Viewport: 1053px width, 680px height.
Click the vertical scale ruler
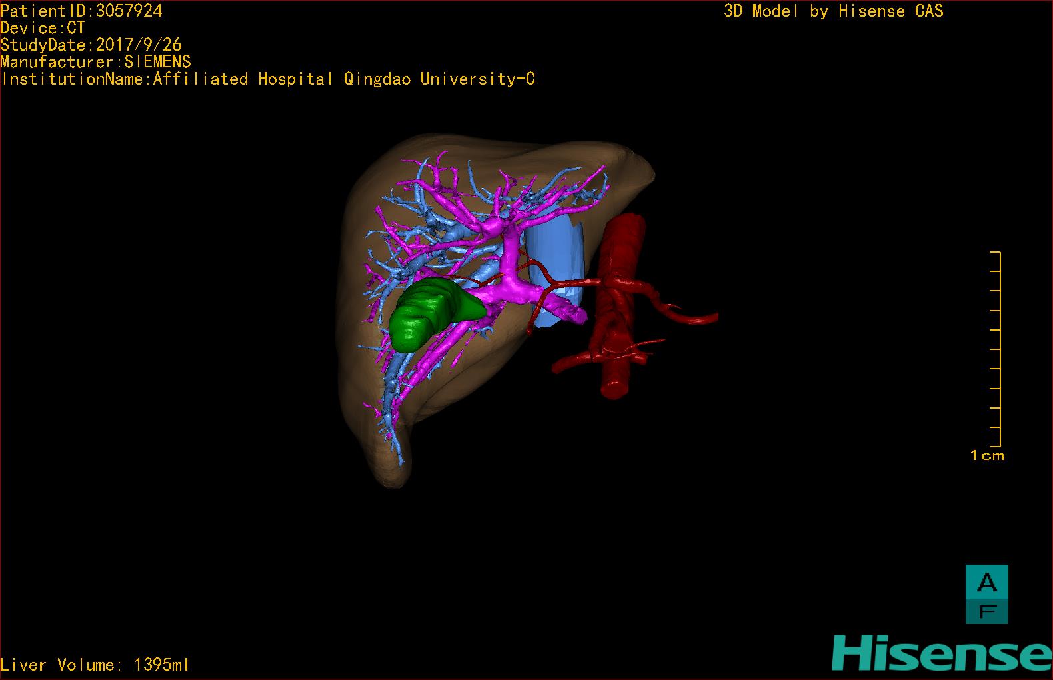coord(996,349)
